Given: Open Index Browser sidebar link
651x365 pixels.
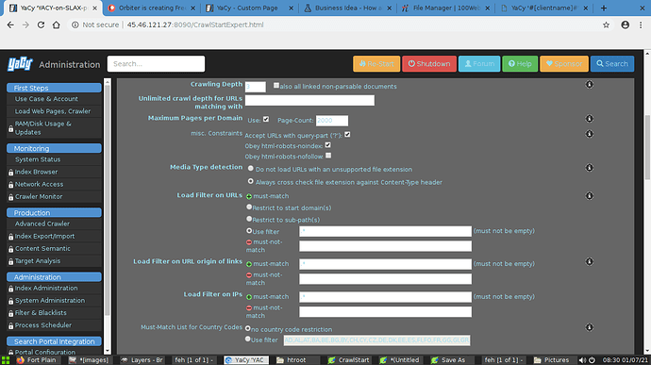Looking at the screenshot, I should click(36, 172).
